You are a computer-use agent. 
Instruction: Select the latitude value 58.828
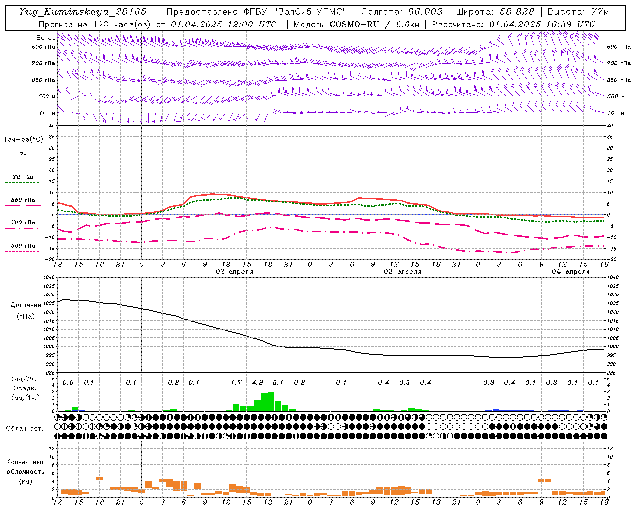(517, 12)
